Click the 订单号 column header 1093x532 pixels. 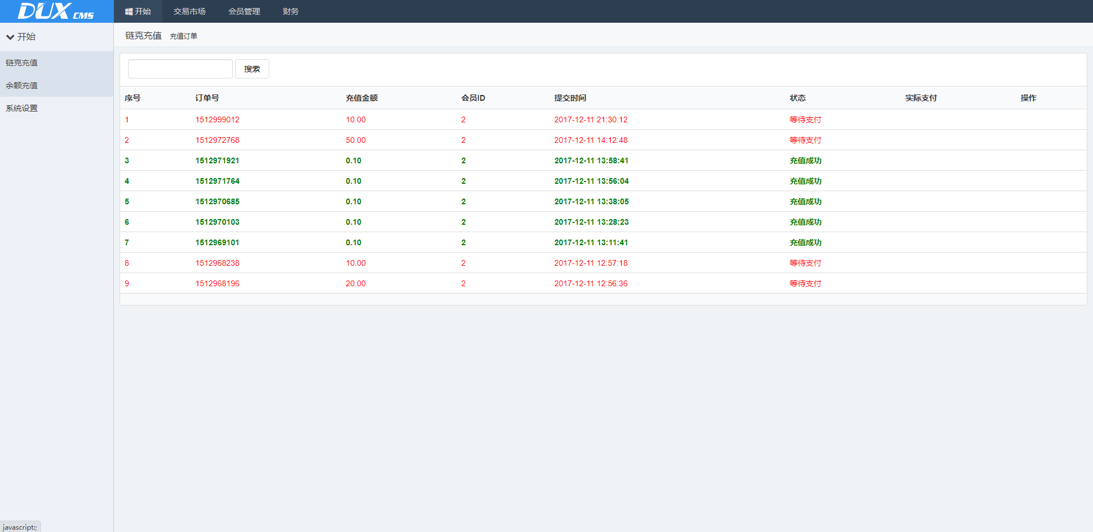(207, 98)
